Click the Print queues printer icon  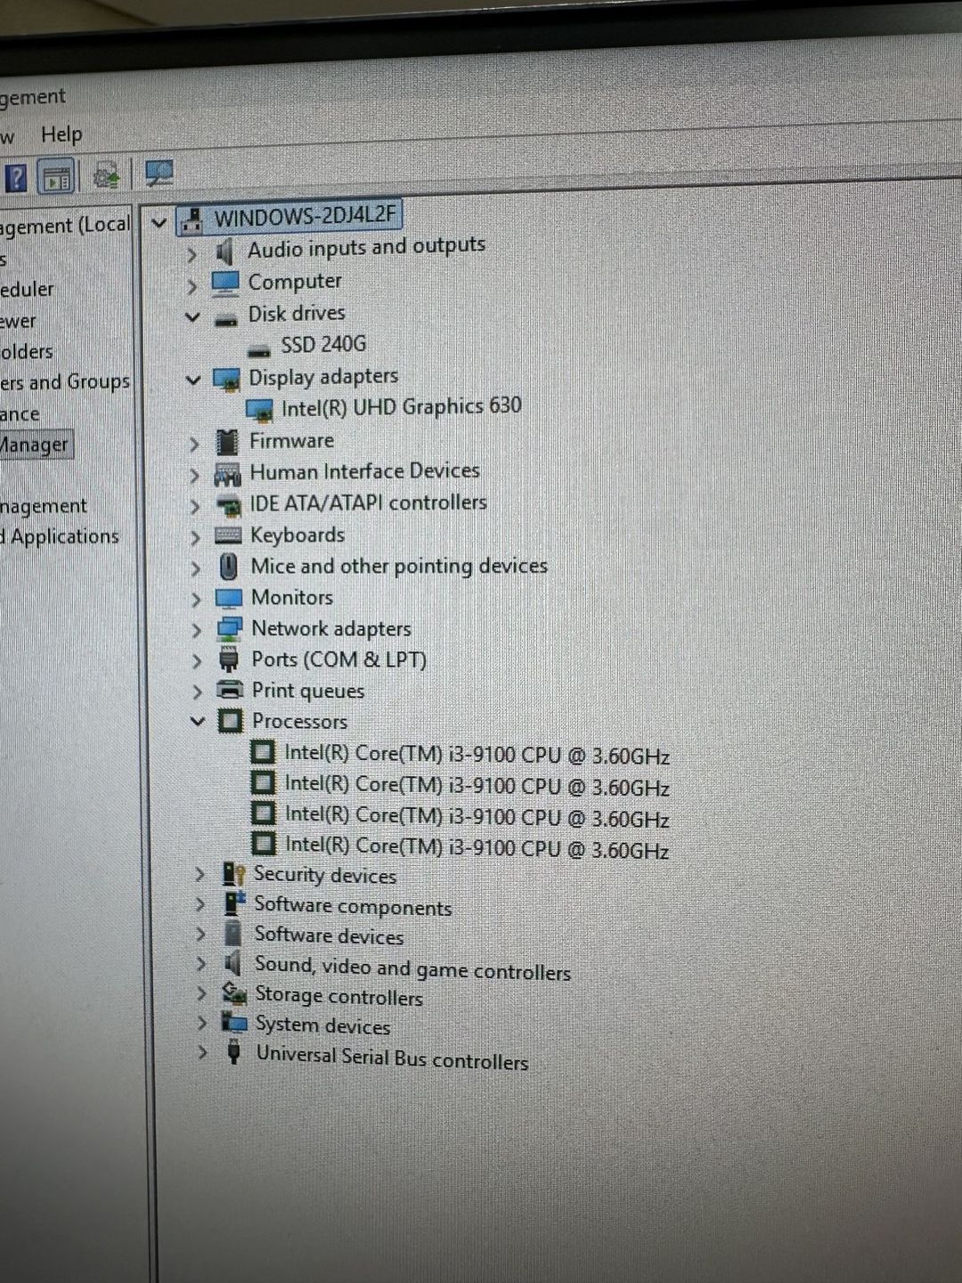pyautogui.click(x=230, y=690)
